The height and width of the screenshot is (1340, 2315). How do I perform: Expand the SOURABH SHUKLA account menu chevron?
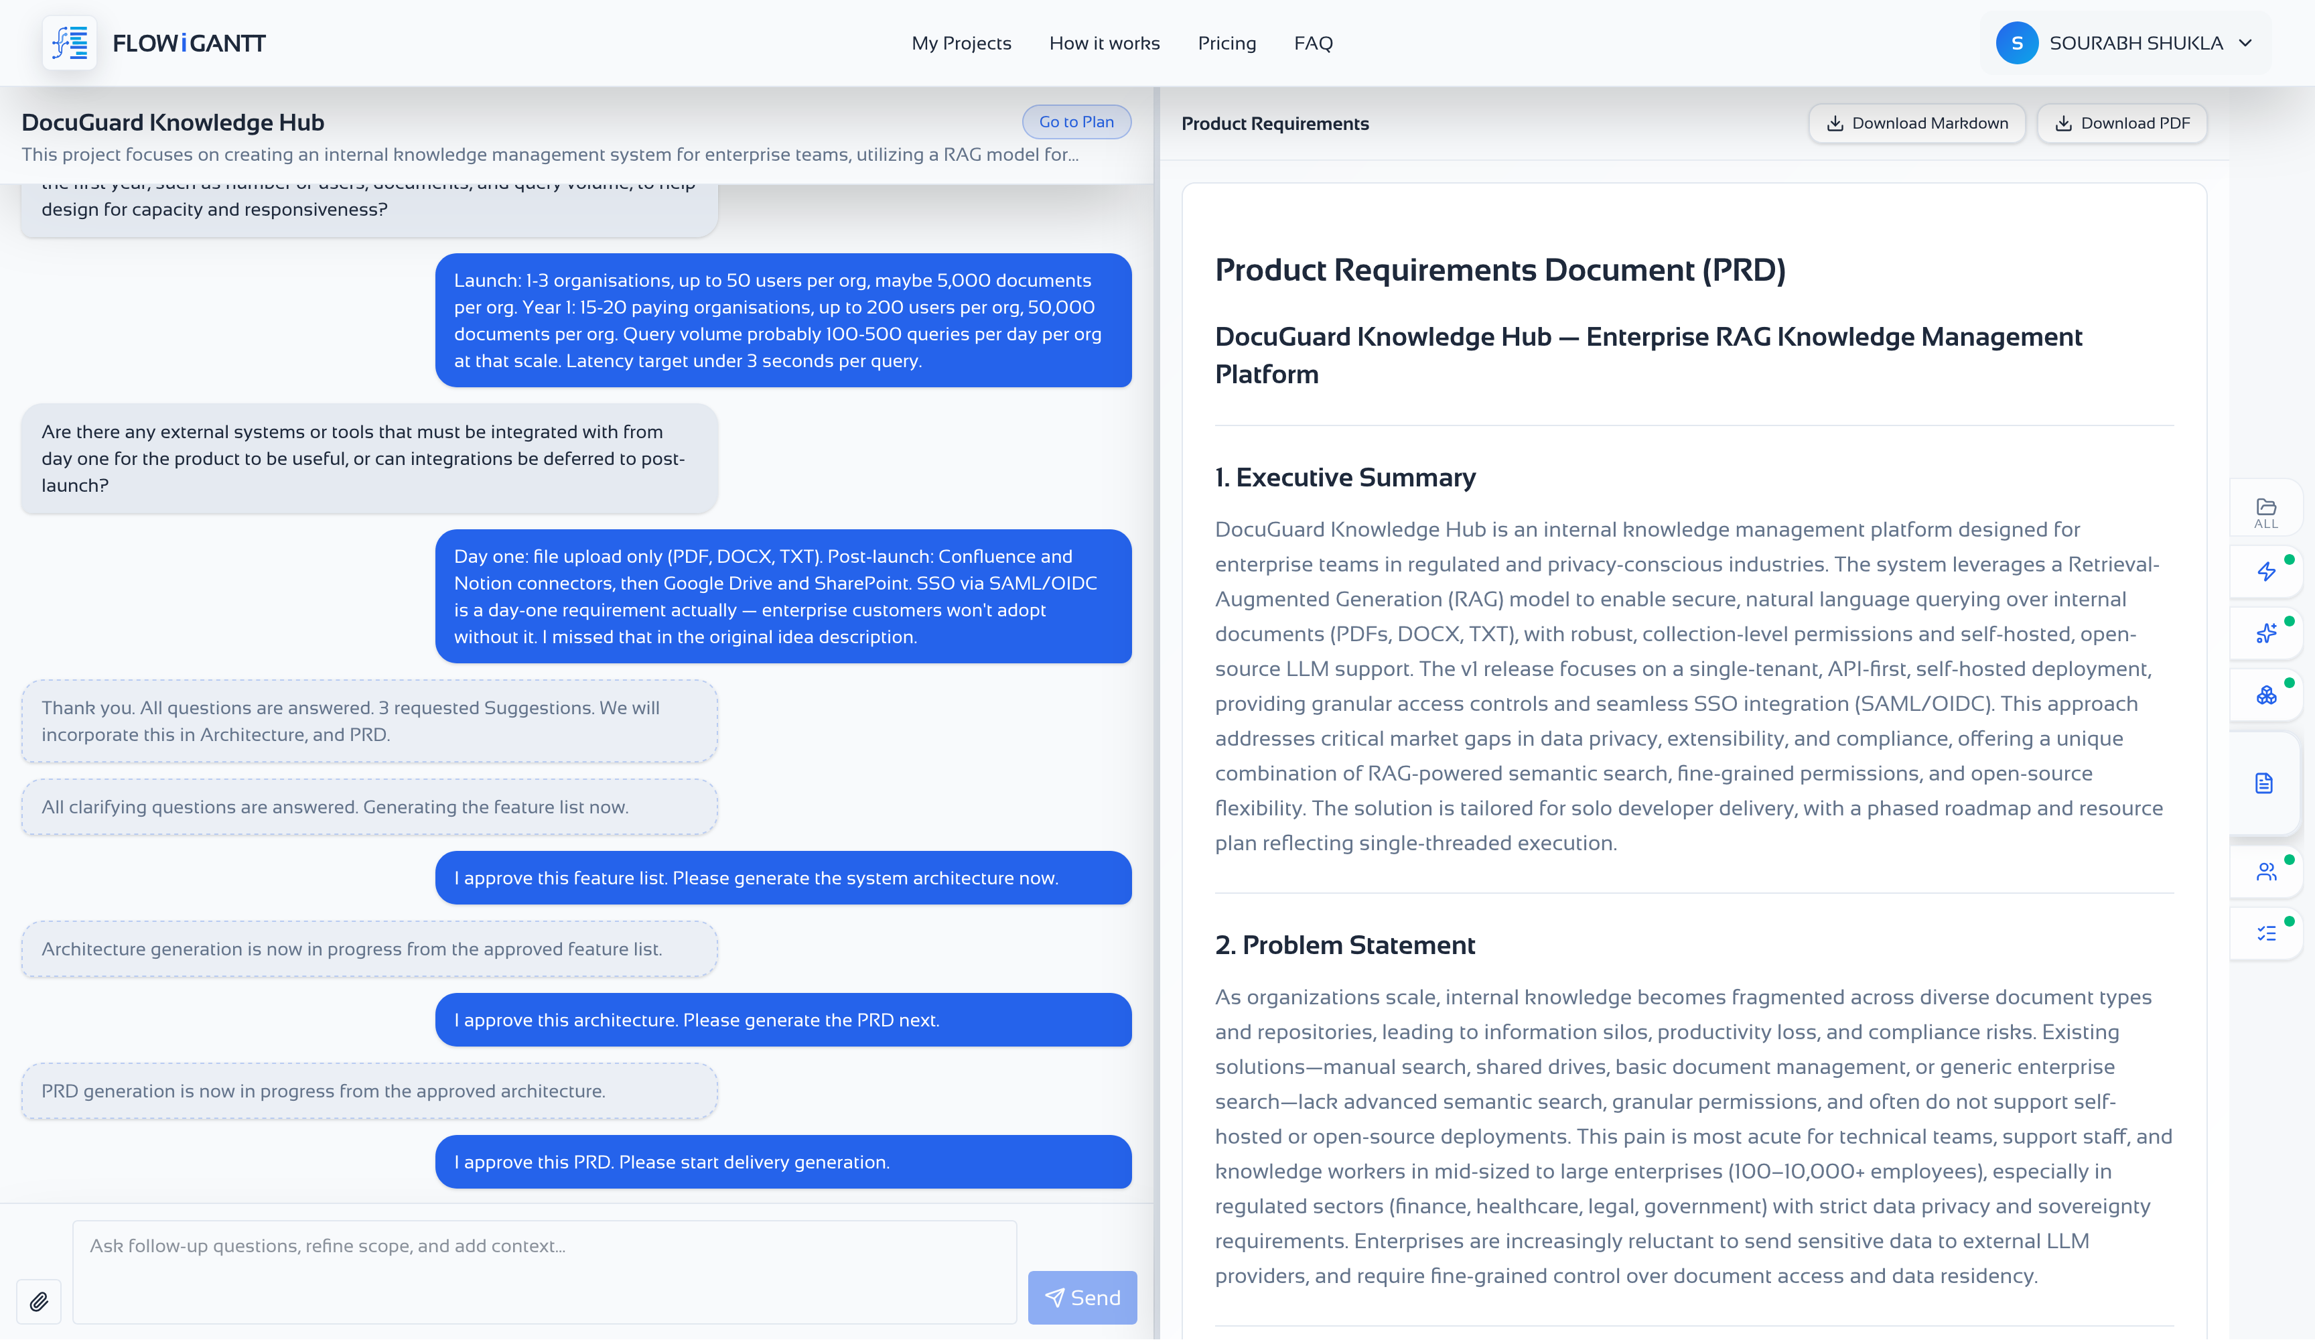coord(2245,43)
